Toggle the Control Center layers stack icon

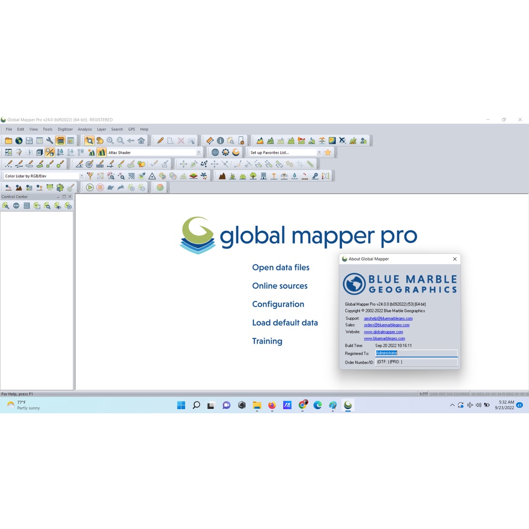coord(60,141)
